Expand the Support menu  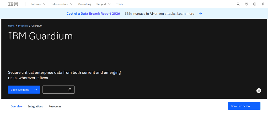point(103,4)
